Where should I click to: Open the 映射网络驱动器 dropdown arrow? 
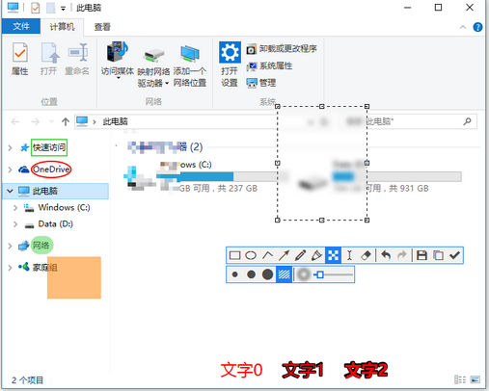(x=167, y=84)
